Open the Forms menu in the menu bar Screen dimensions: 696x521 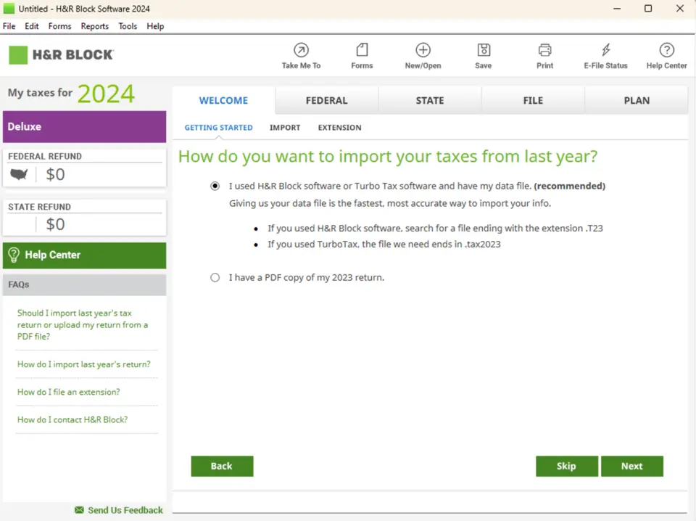[60, 26]
